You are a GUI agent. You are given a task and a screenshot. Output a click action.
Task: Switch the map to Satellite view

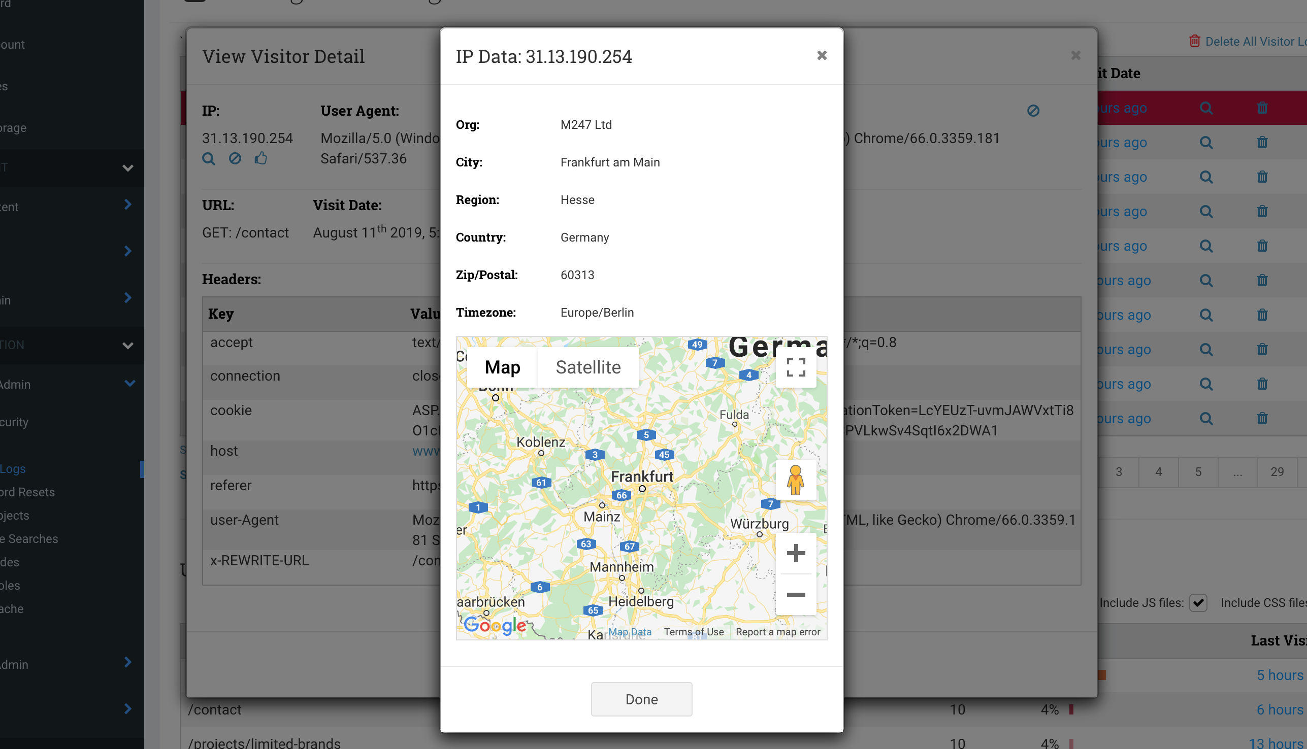pyautogui.click(x=588, y=367)
